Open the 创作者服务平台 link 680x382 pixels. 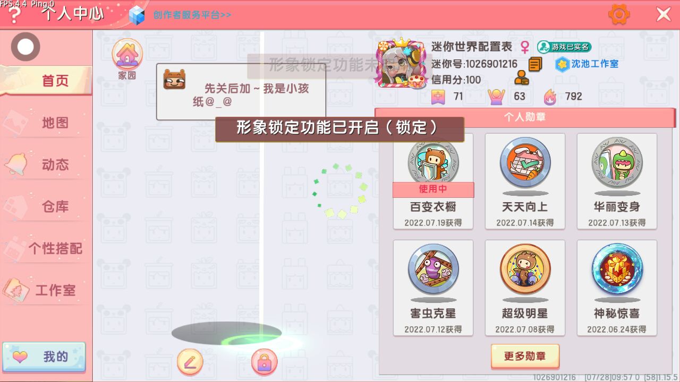192,15
